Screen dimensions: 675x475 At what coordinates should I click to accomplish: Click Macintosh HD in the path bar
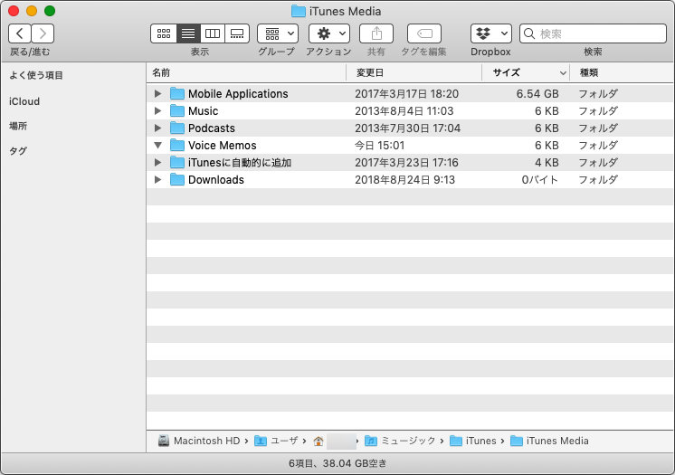pos(206,441)
